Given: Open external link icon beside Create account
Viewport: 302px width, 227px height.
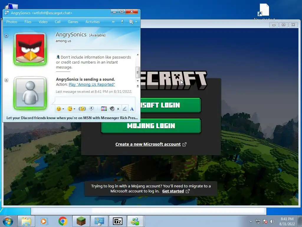Looking at the screenshot, I should 184,144.
